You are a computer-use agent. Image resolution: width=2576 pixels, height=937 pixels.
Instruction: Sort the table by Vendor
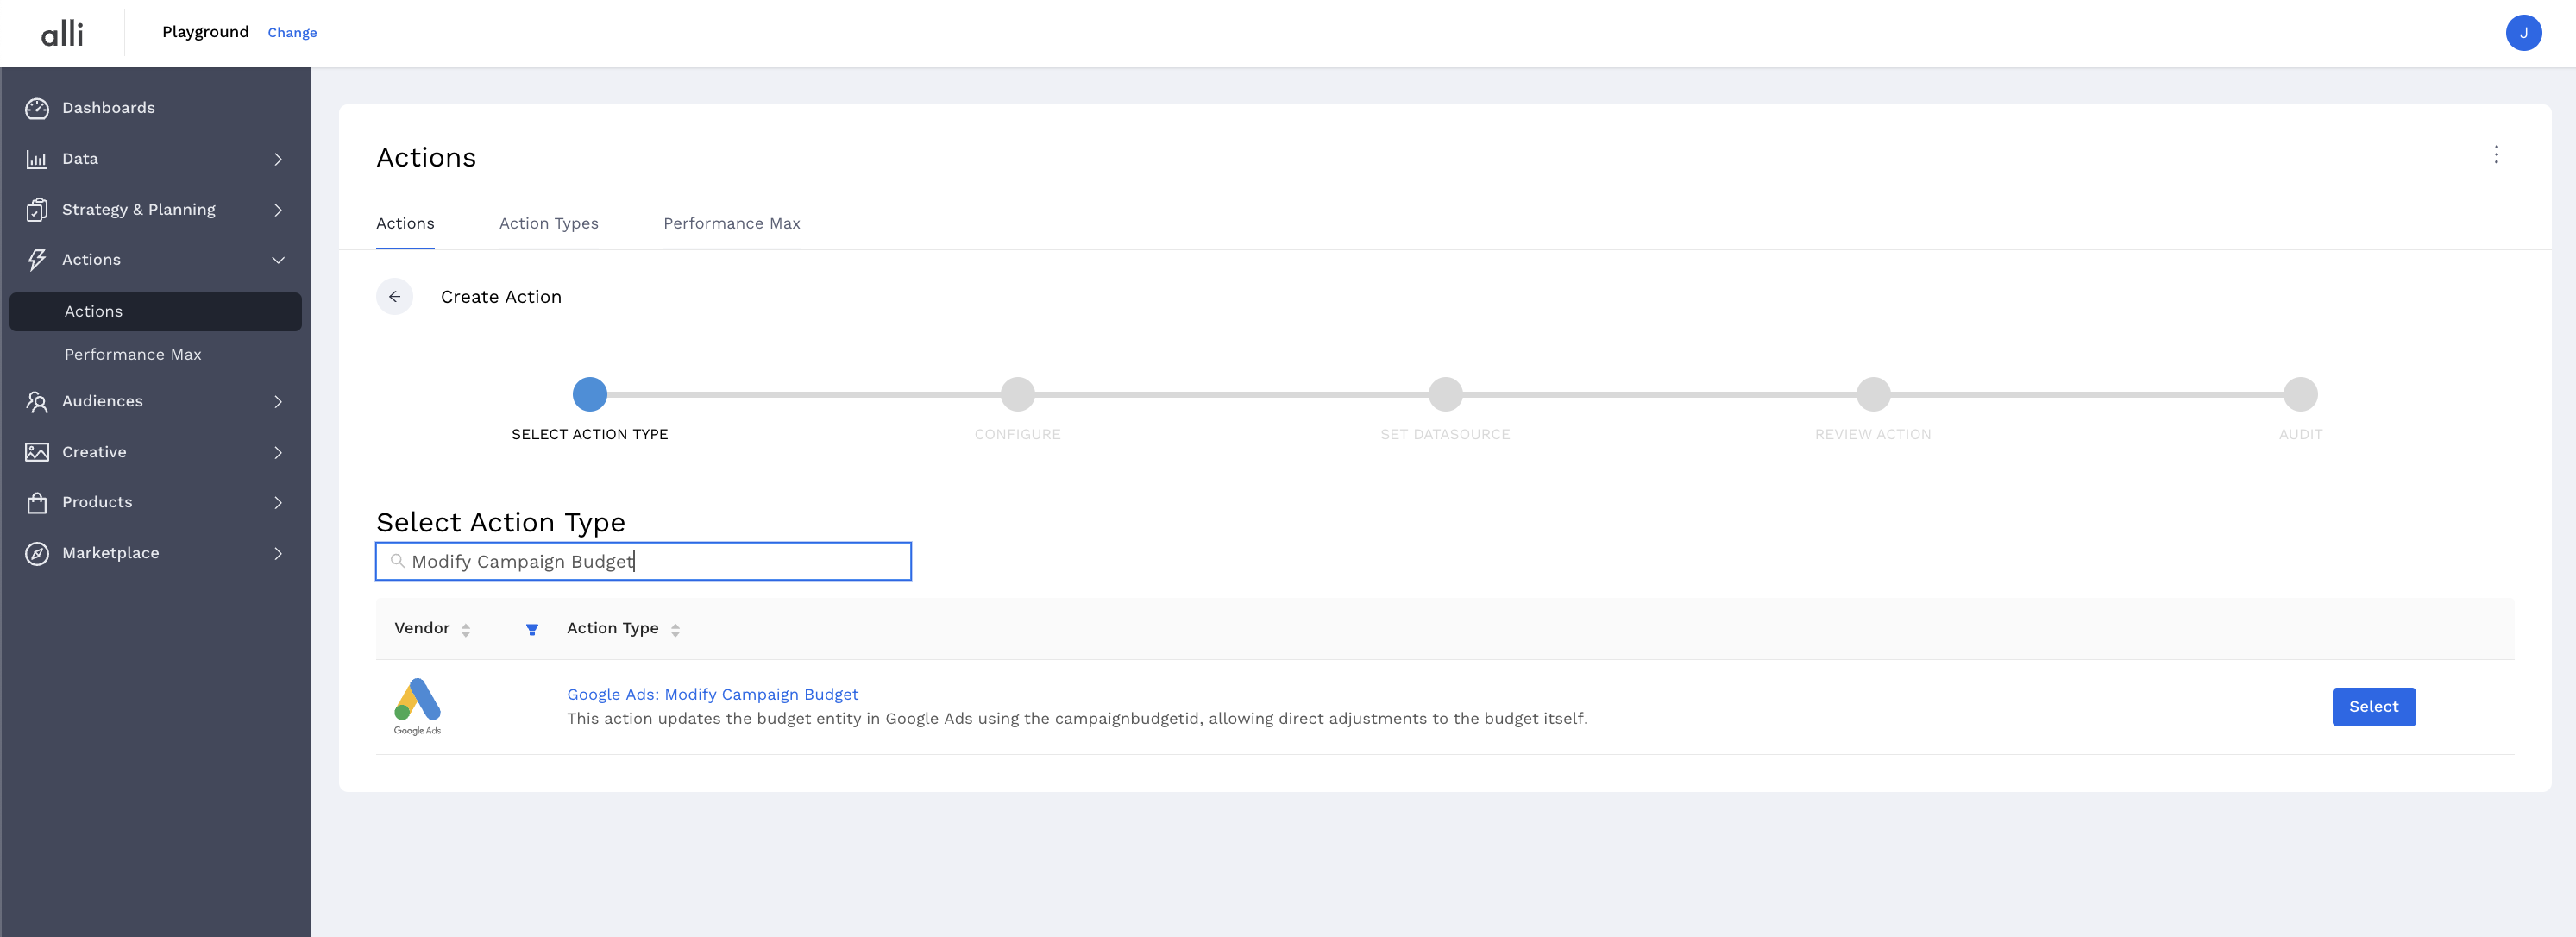(466, 629)
